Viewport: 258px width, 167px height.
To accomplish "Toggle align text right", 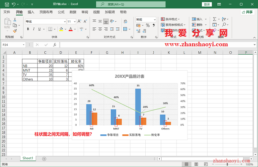I will [x=106, y=29].
